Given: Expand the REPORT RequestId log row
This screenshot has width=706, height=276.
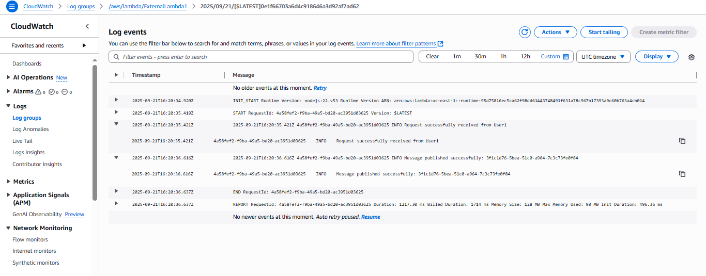Looking at the screenshot, I should coord(116,203).
